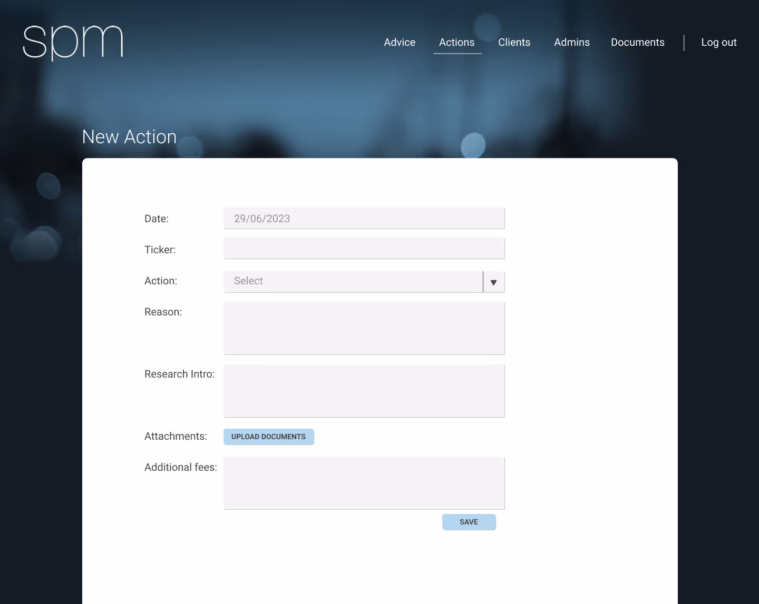Click the Date: label
The width and height of the screenshot is (759, 604).
coord(157,219)
